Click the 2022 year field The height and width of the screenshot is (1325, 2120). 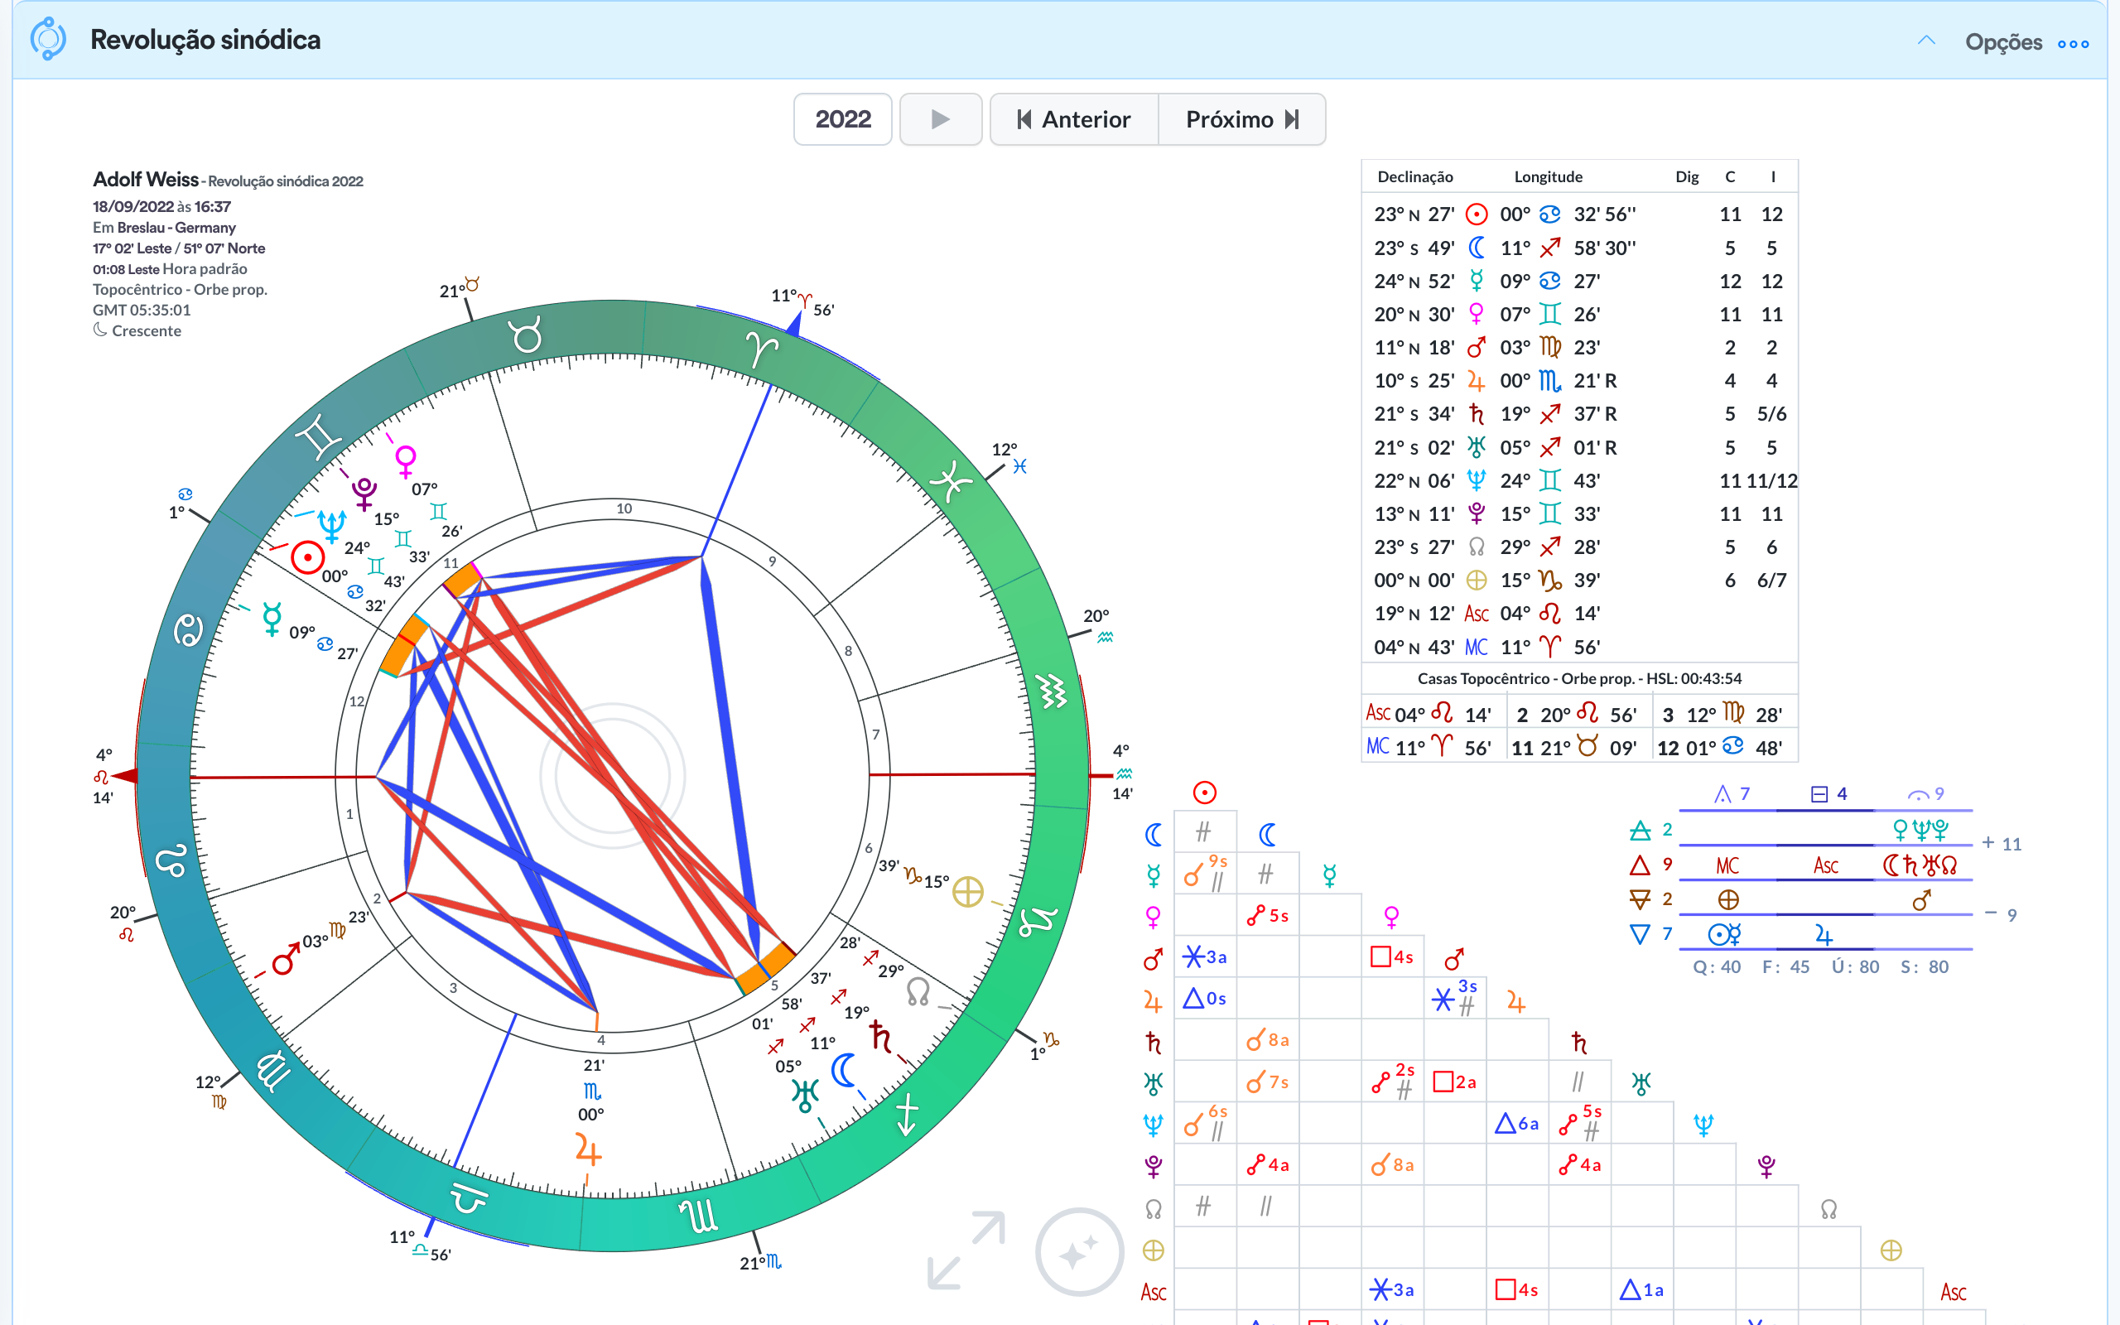click(x=842, y=119)
